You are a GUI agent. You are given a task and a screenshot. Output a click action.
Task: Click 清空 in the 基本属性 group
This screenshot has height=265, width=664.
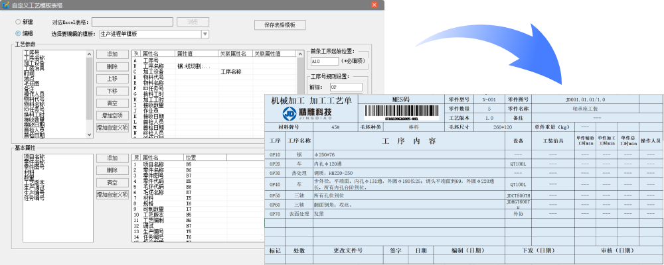pyautogui.click(x=112, y=183)
